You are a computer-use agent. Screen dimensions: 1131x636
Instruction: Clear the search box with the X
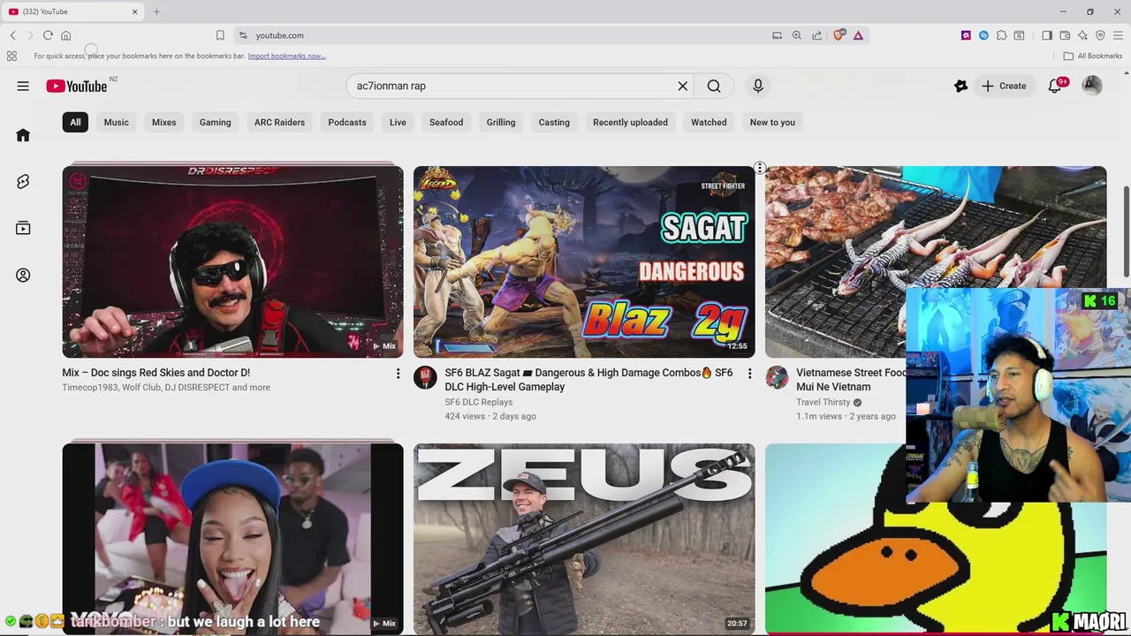(x=682, y=86)
